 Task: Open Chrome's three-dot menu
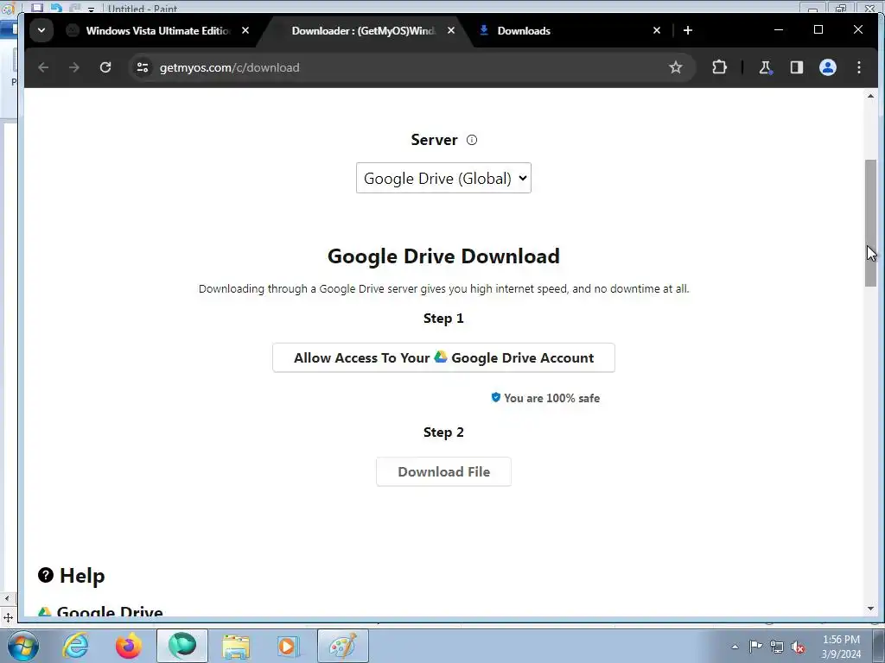858,67
